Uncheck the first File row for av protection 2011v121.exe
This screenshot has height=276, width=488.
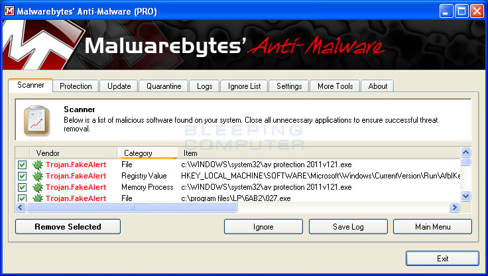22,165
